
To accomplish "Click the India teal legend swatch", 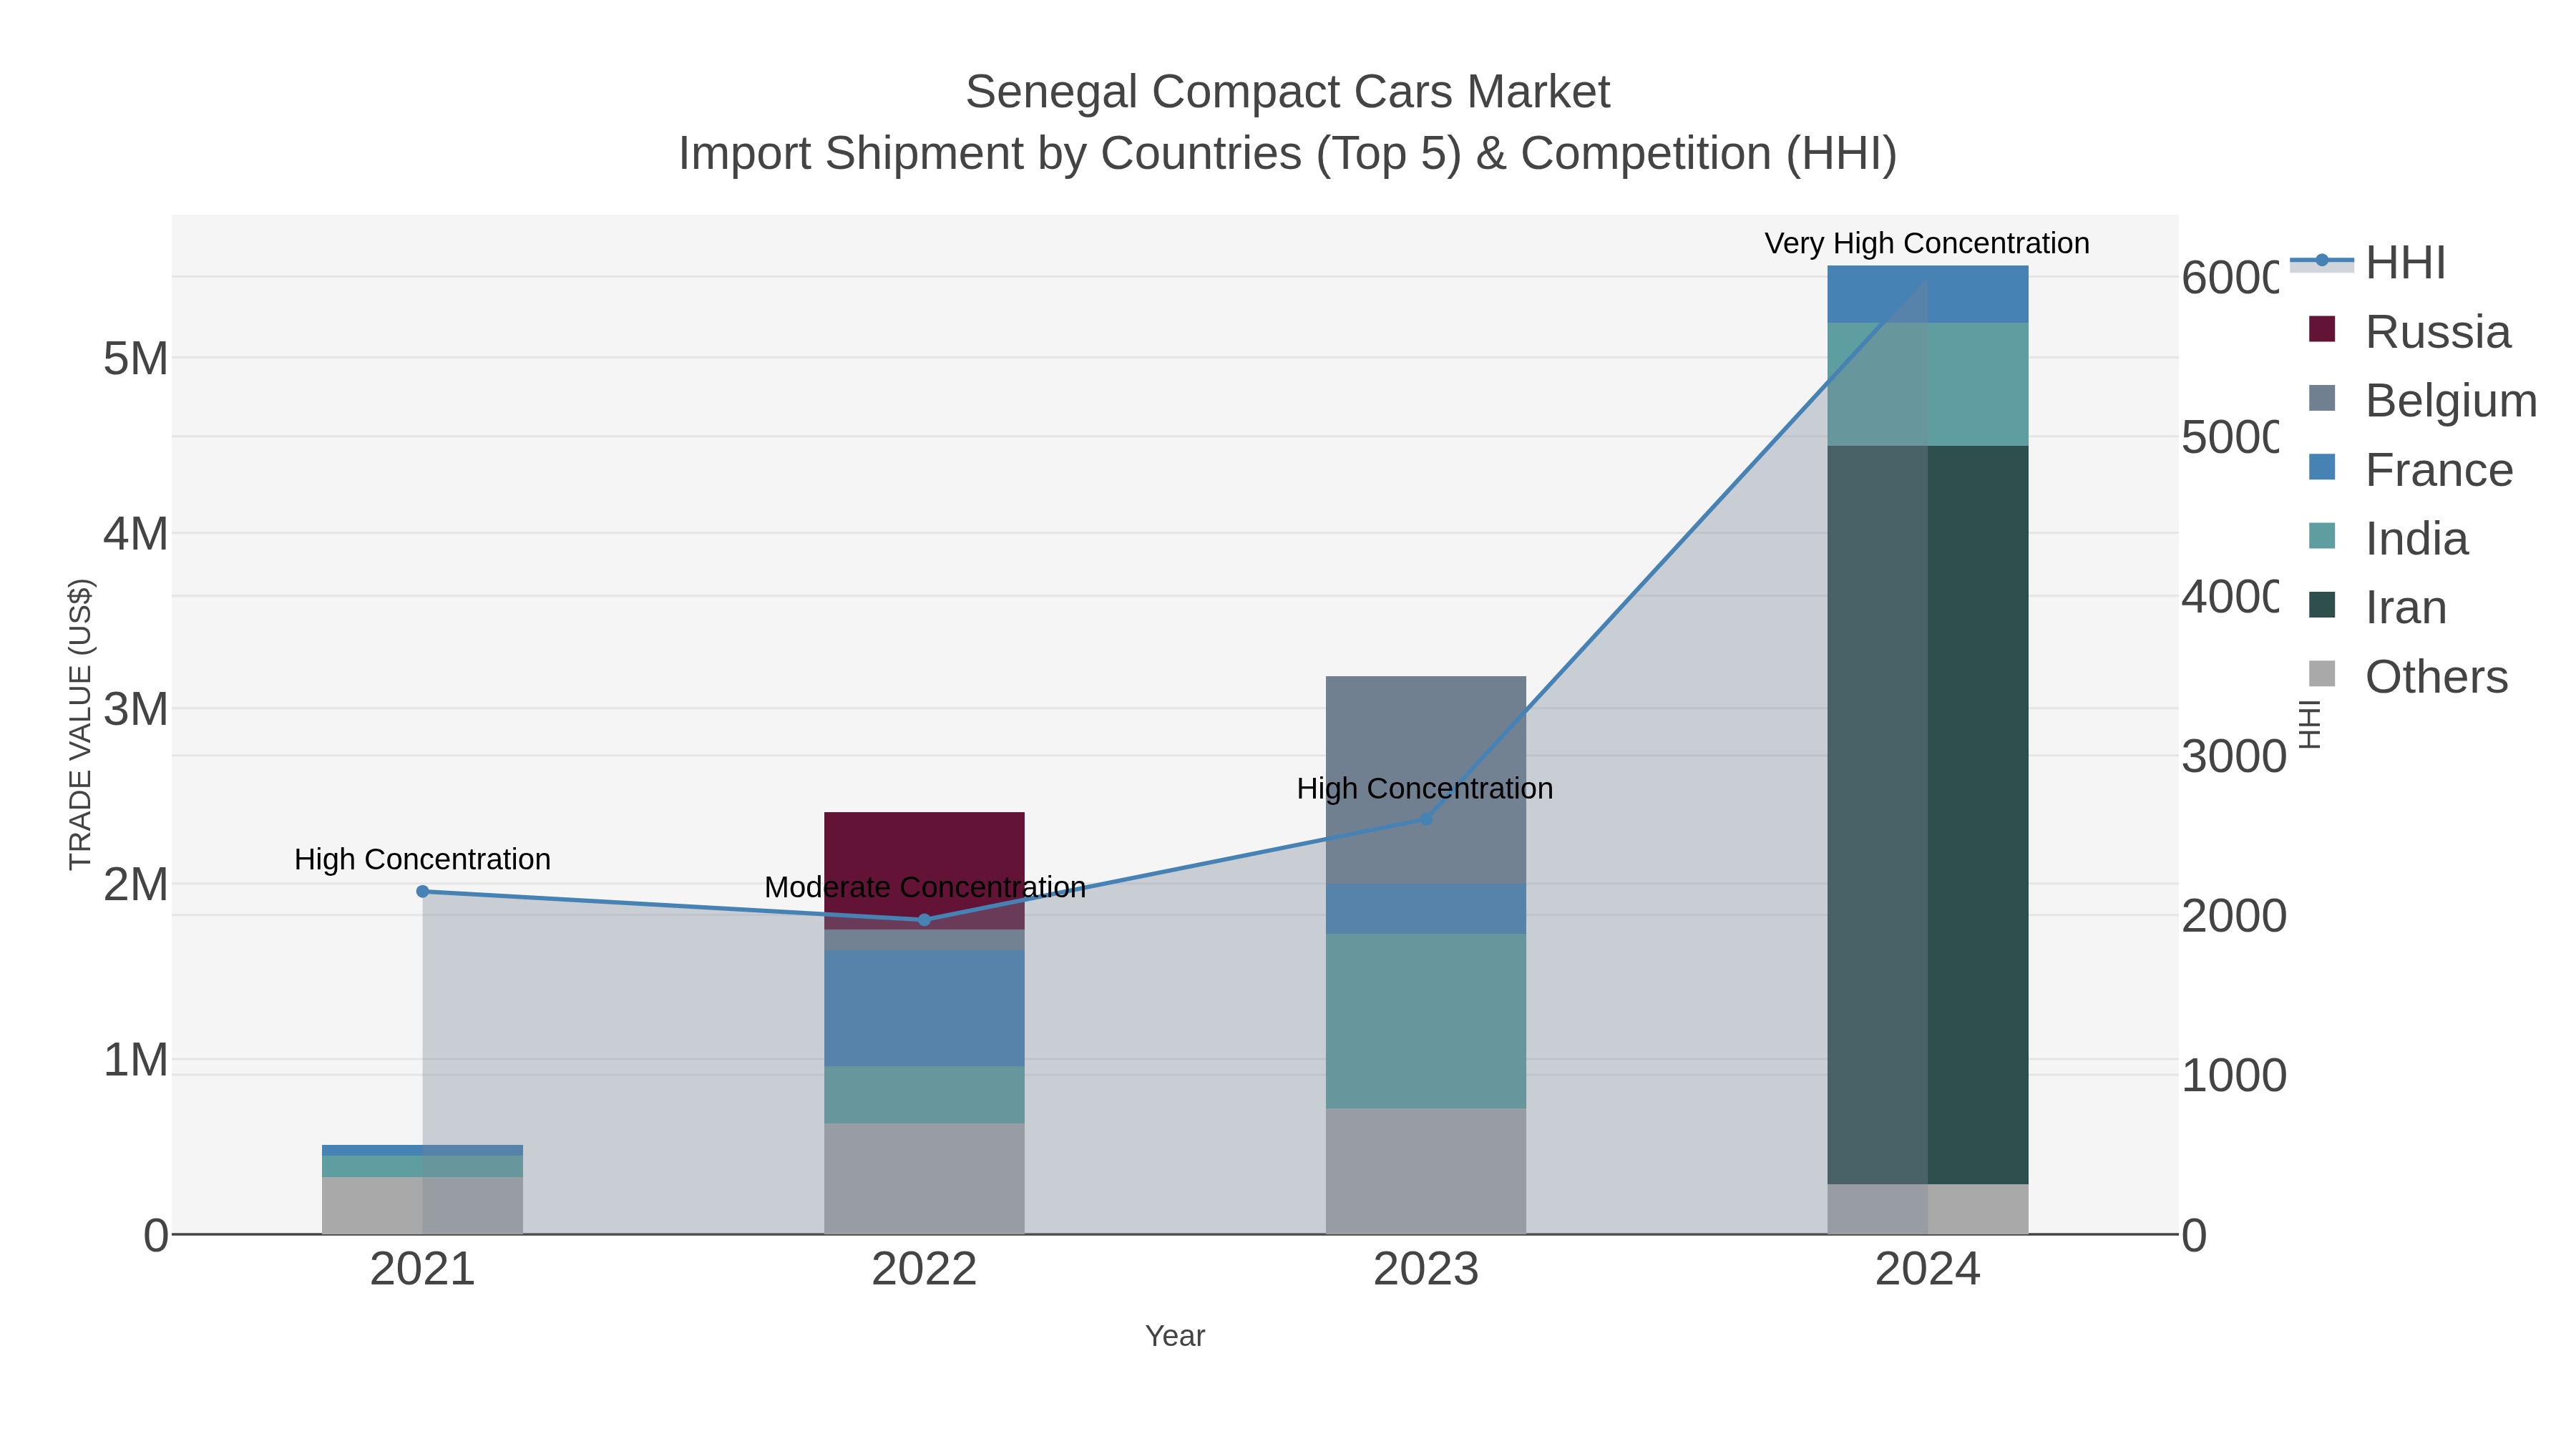I will 2322,536.
